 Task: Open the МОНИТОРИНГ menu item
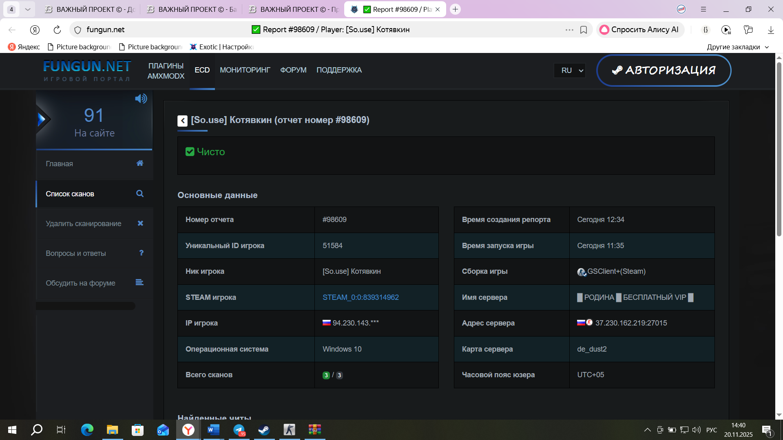[x=245, y=70]
